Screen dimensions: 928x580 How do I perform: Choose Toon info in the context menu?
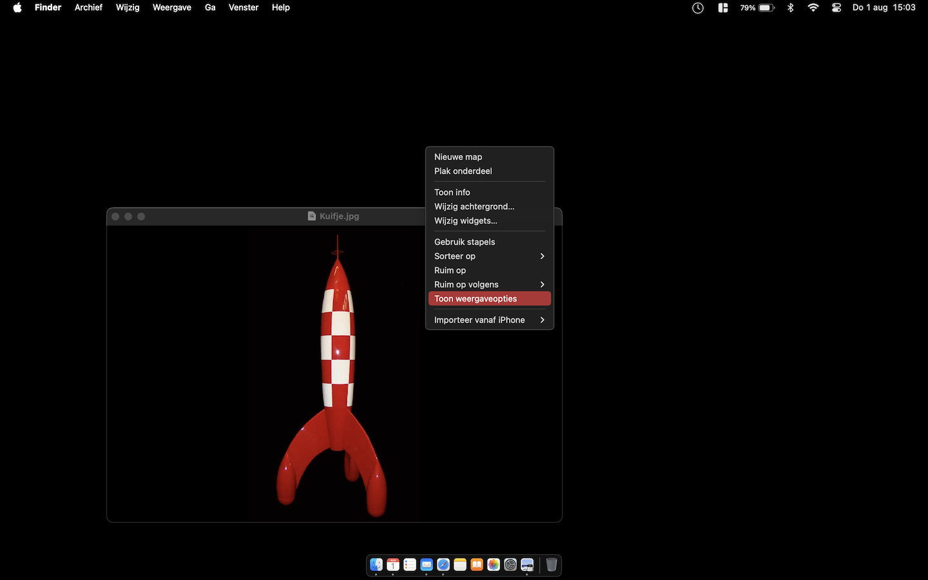pyautogui.click(x=490, y=192)
